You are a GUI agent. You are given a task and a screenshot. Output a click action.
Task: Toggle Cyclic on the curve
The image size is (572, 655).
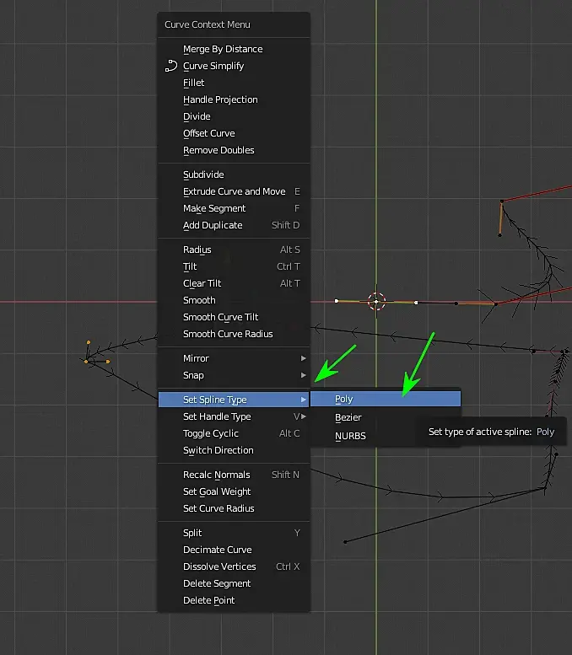(x=211, y=433)
